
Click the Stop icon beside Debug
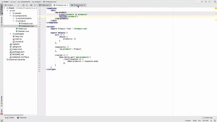tap(210, 2)
